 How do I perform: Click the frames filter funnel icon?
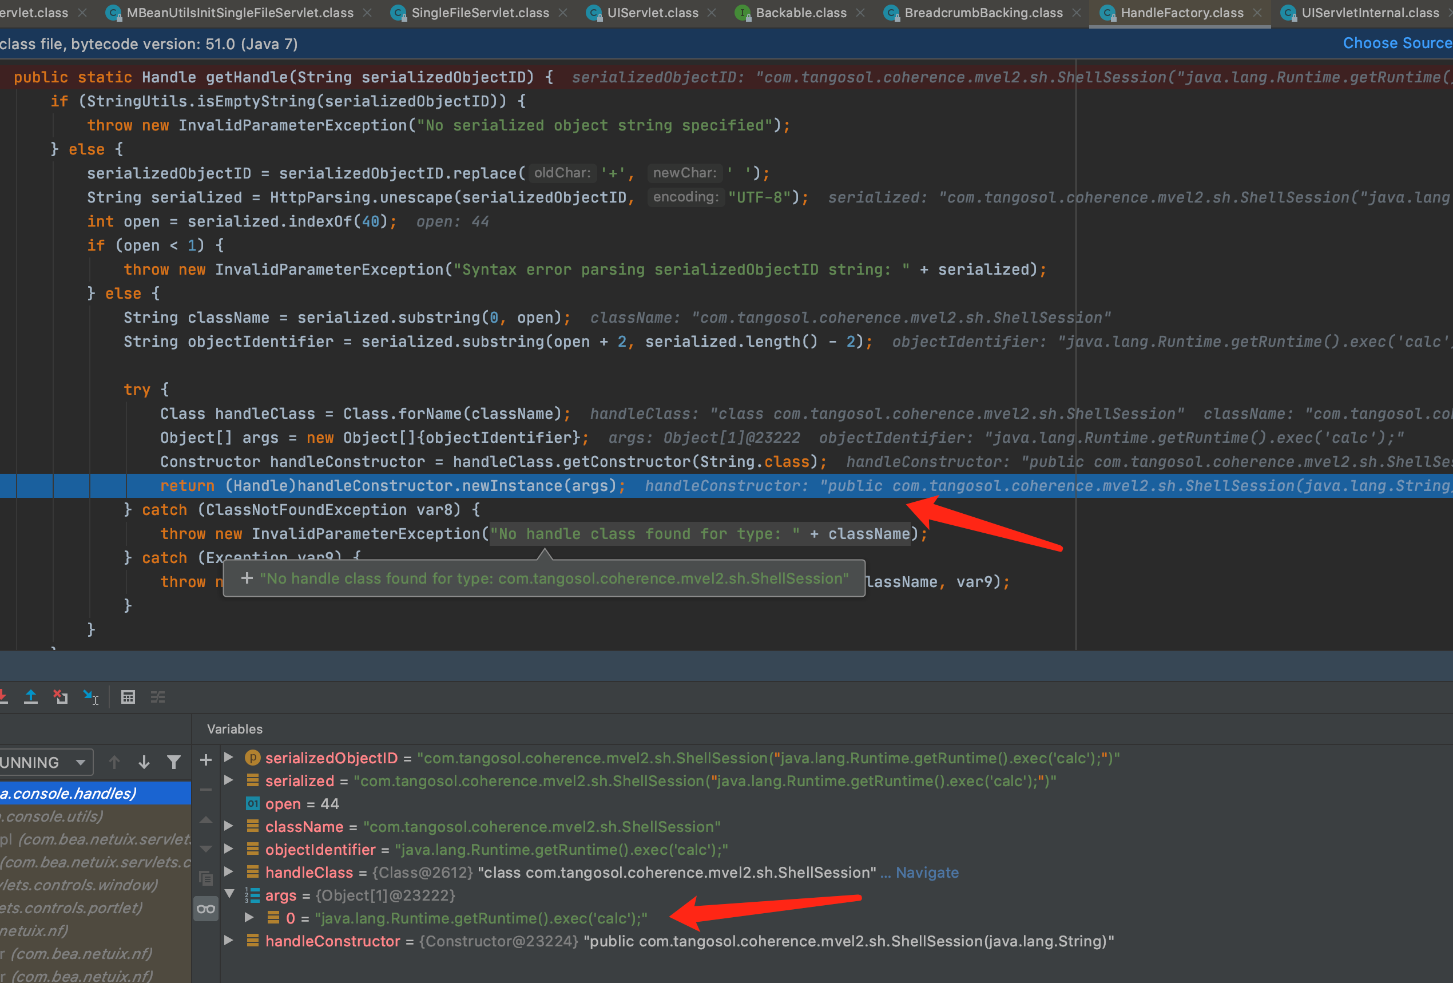tap(174, 762)
